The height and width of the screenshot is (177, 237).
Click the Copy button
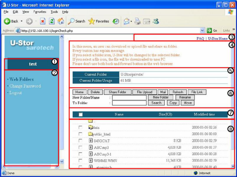click(173, 103)
